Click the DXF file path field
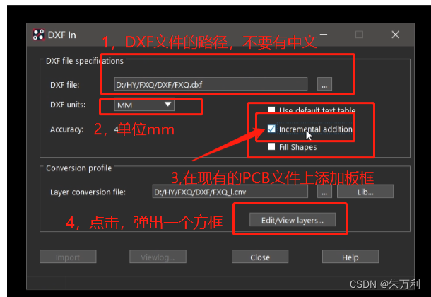 [x=211, y=84]
